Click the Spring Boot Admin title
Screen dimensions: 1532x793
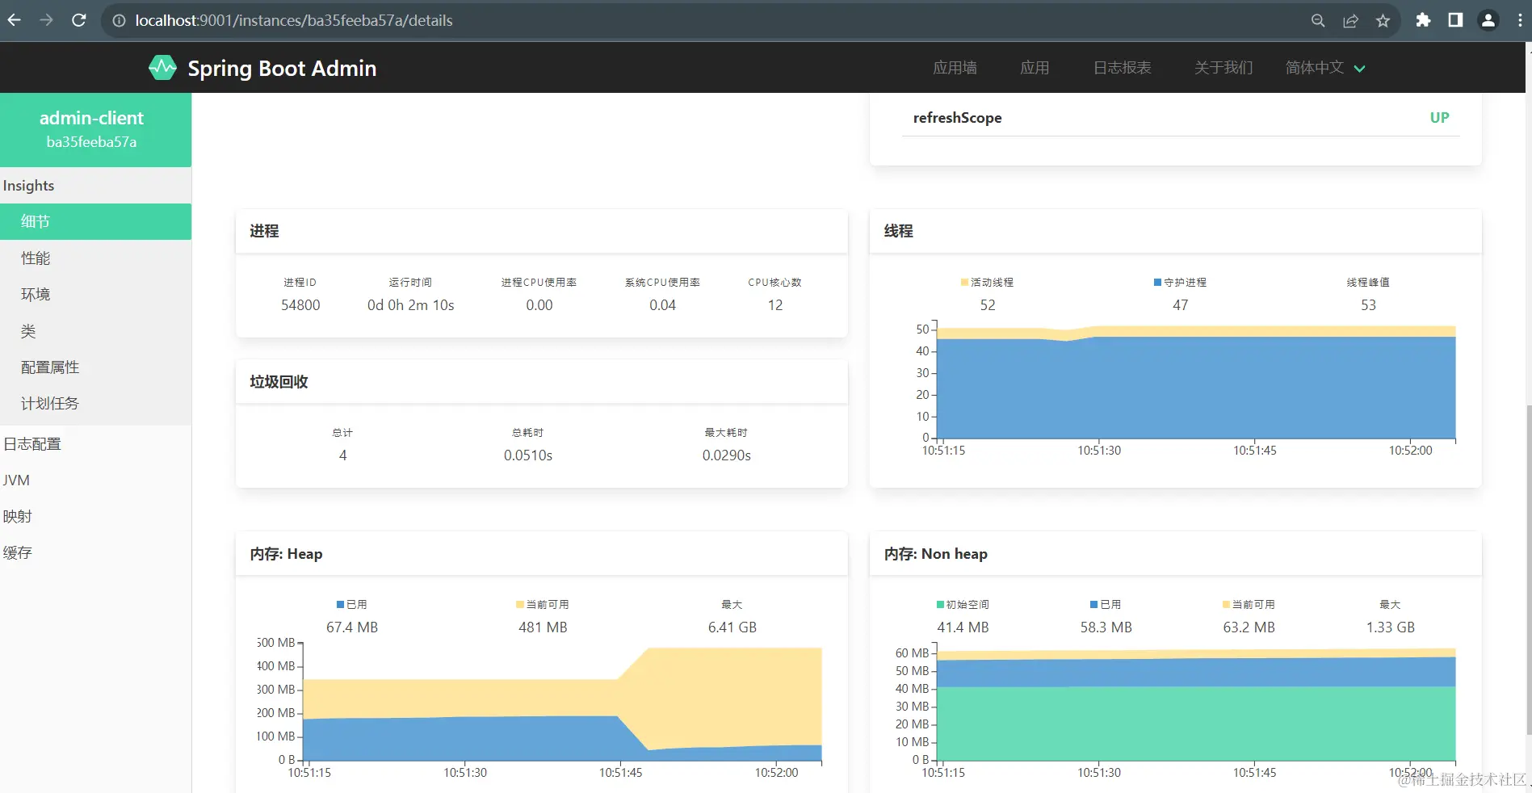(x=282, y=69)
